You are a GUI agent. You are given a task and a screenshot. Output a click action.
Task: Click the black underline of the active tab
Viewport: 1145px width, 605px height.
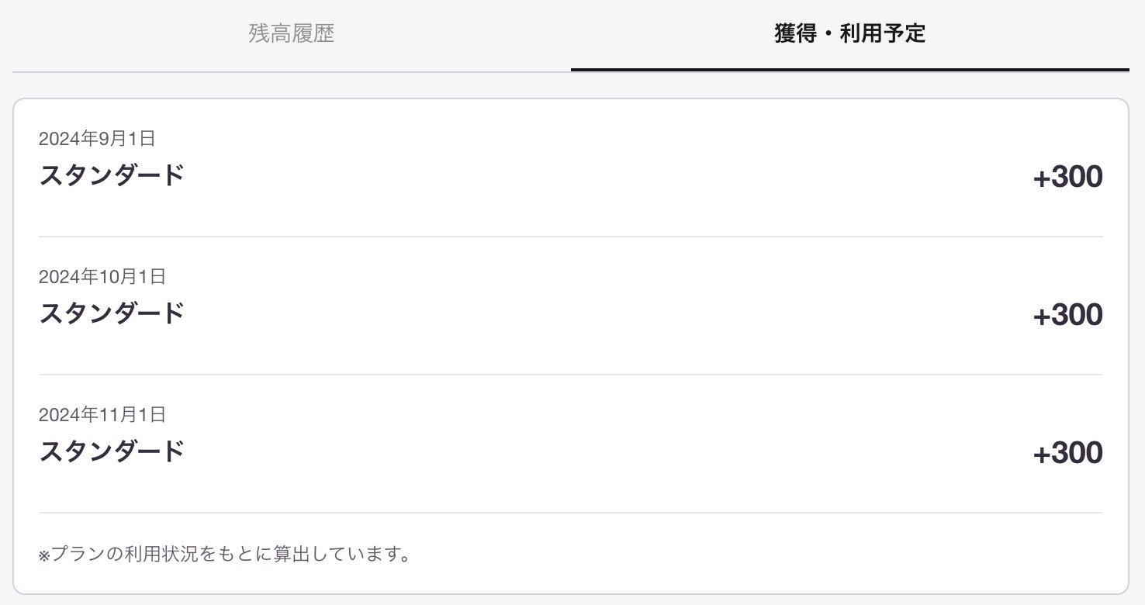849,70
